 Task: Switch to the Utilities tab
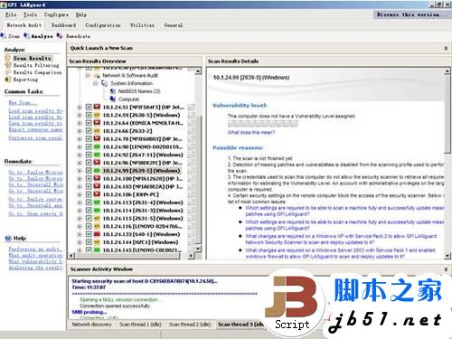click(x=142, y=25)
